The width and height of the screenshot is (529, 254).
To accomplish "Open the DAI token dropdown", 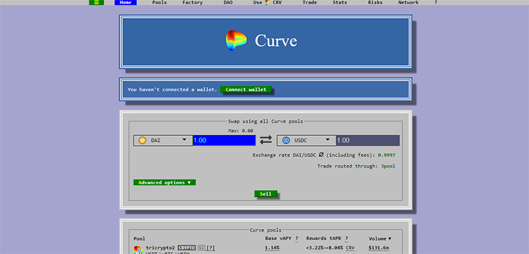I will pyautogui.click(x=163, y=141).
